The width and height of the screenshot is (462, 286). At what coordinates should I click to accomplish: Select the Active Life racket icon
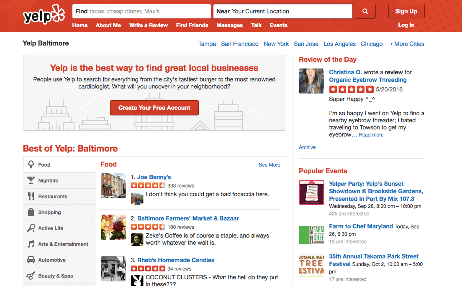pos(31,228)
